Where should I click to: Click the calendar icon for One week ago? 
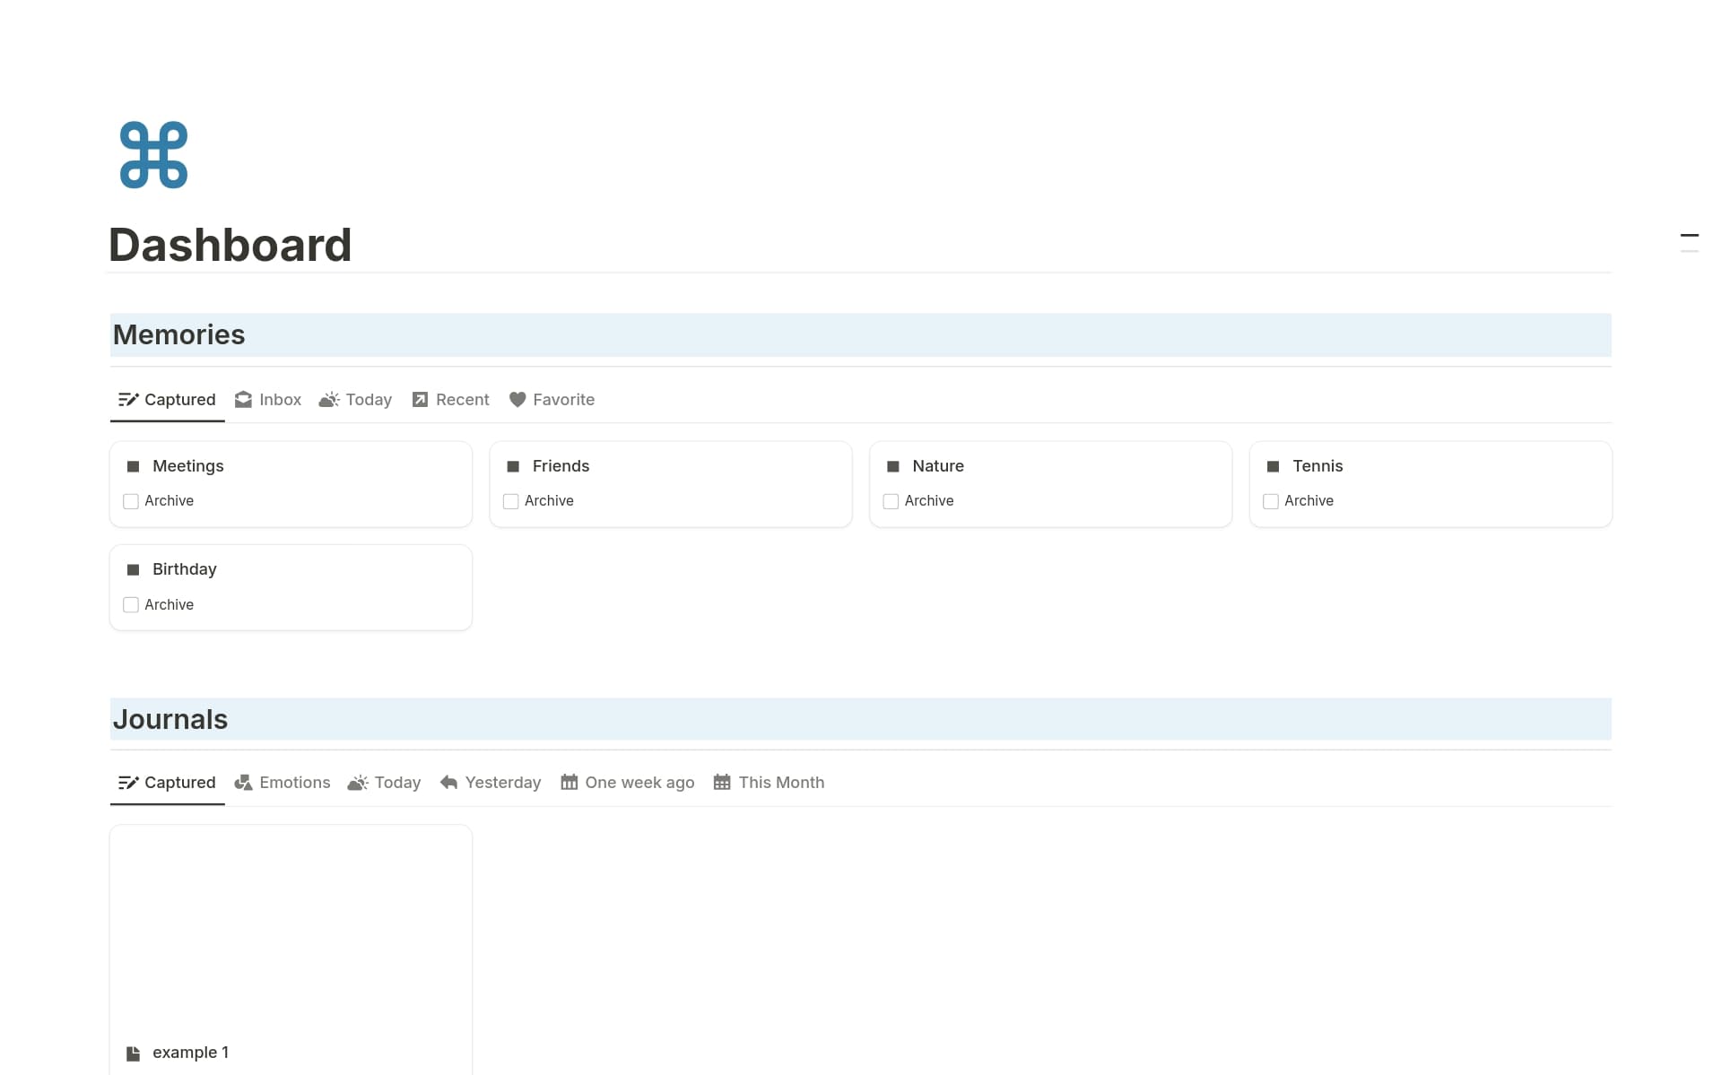569,783
